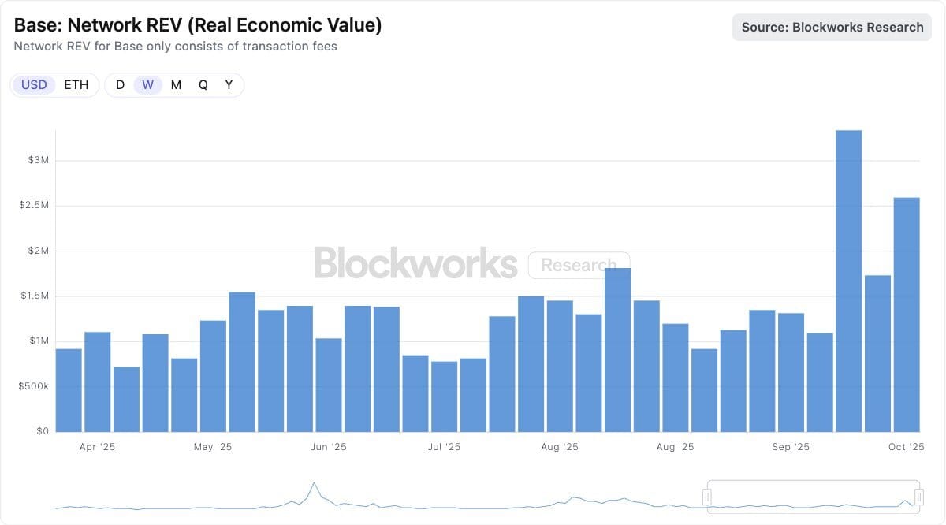
Task: Switch currency to ETH
Action: pyautogui.click(x=76, y=85)
